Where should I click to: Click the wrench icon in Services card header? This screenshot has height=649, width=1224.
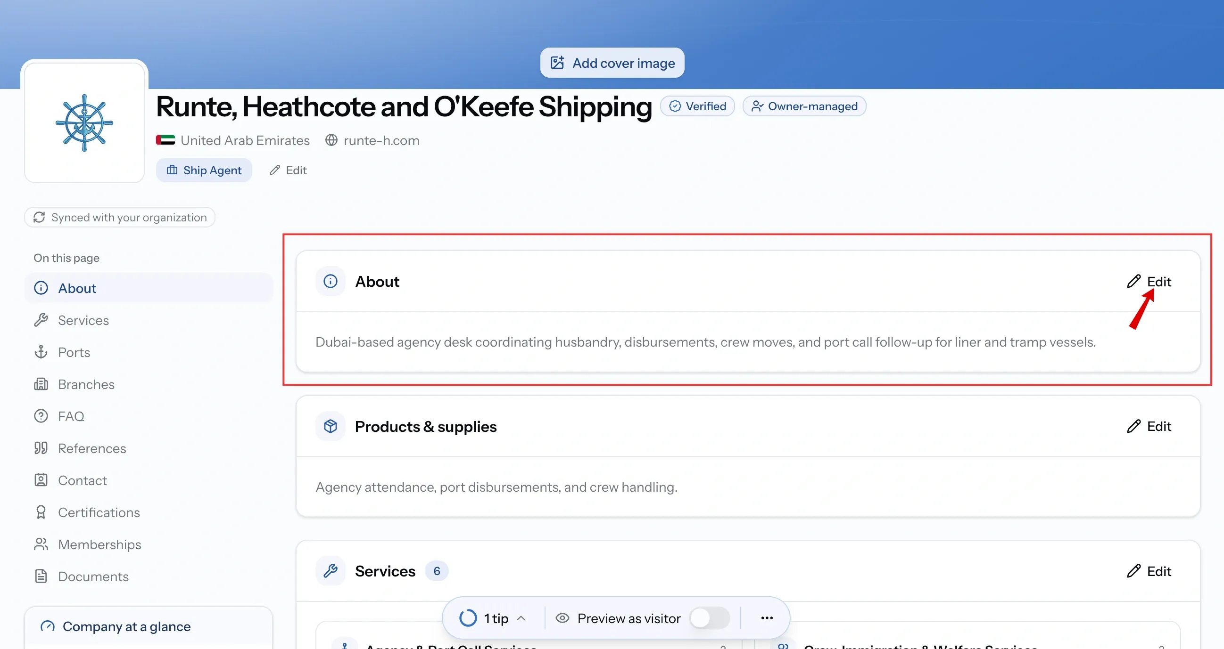pyautogui.click(x=330, y=571)
